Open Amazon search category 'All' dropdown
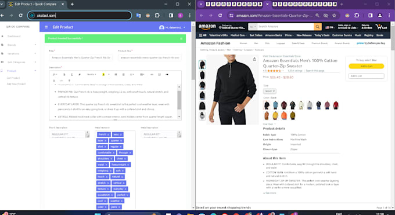The height and width of the screenshot is (215, 395). click(253, 27)
